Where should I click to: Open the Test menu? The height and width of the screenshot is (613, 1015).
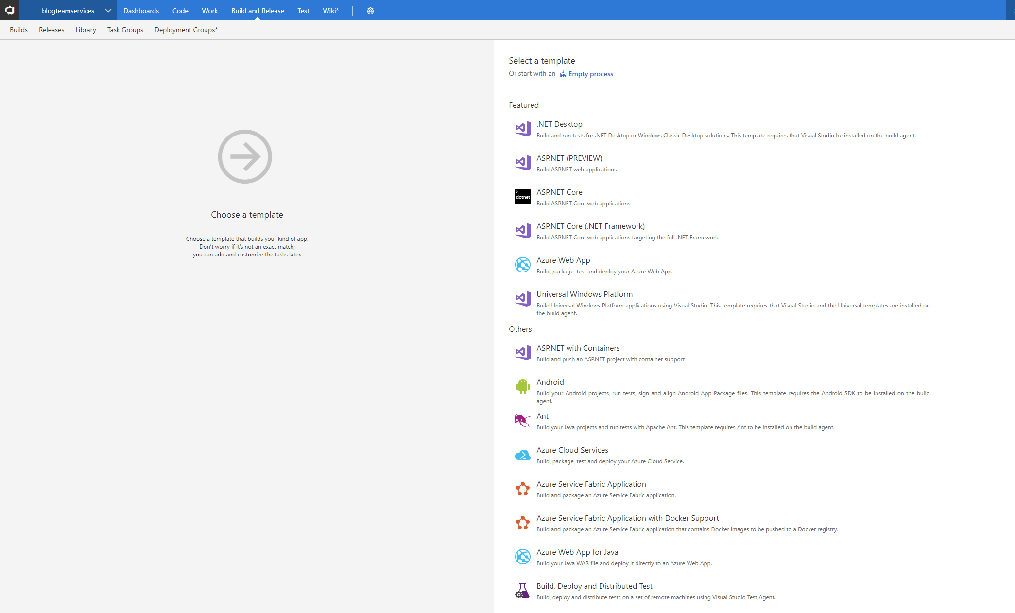point(303,11)
